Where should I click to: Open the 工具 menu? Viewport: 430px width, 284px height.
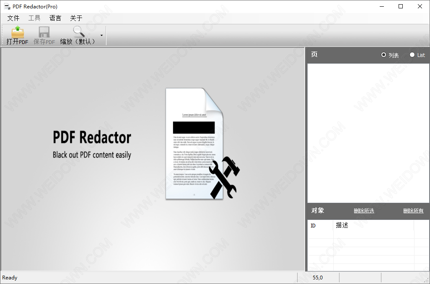click(x=34, y=18)
